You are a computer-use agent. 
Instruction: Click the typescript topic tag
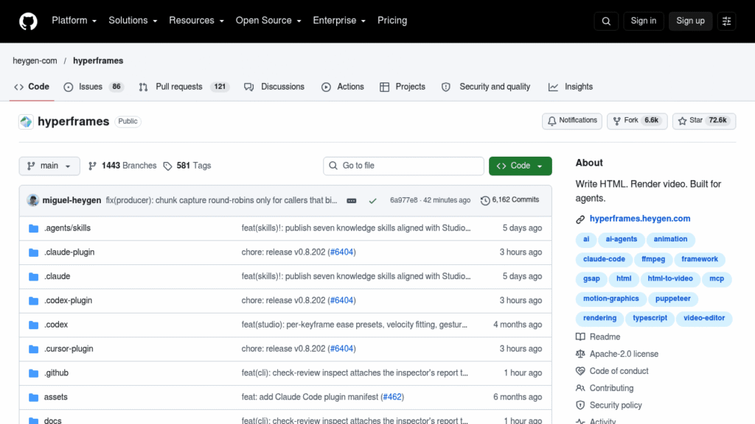(650, 318)
